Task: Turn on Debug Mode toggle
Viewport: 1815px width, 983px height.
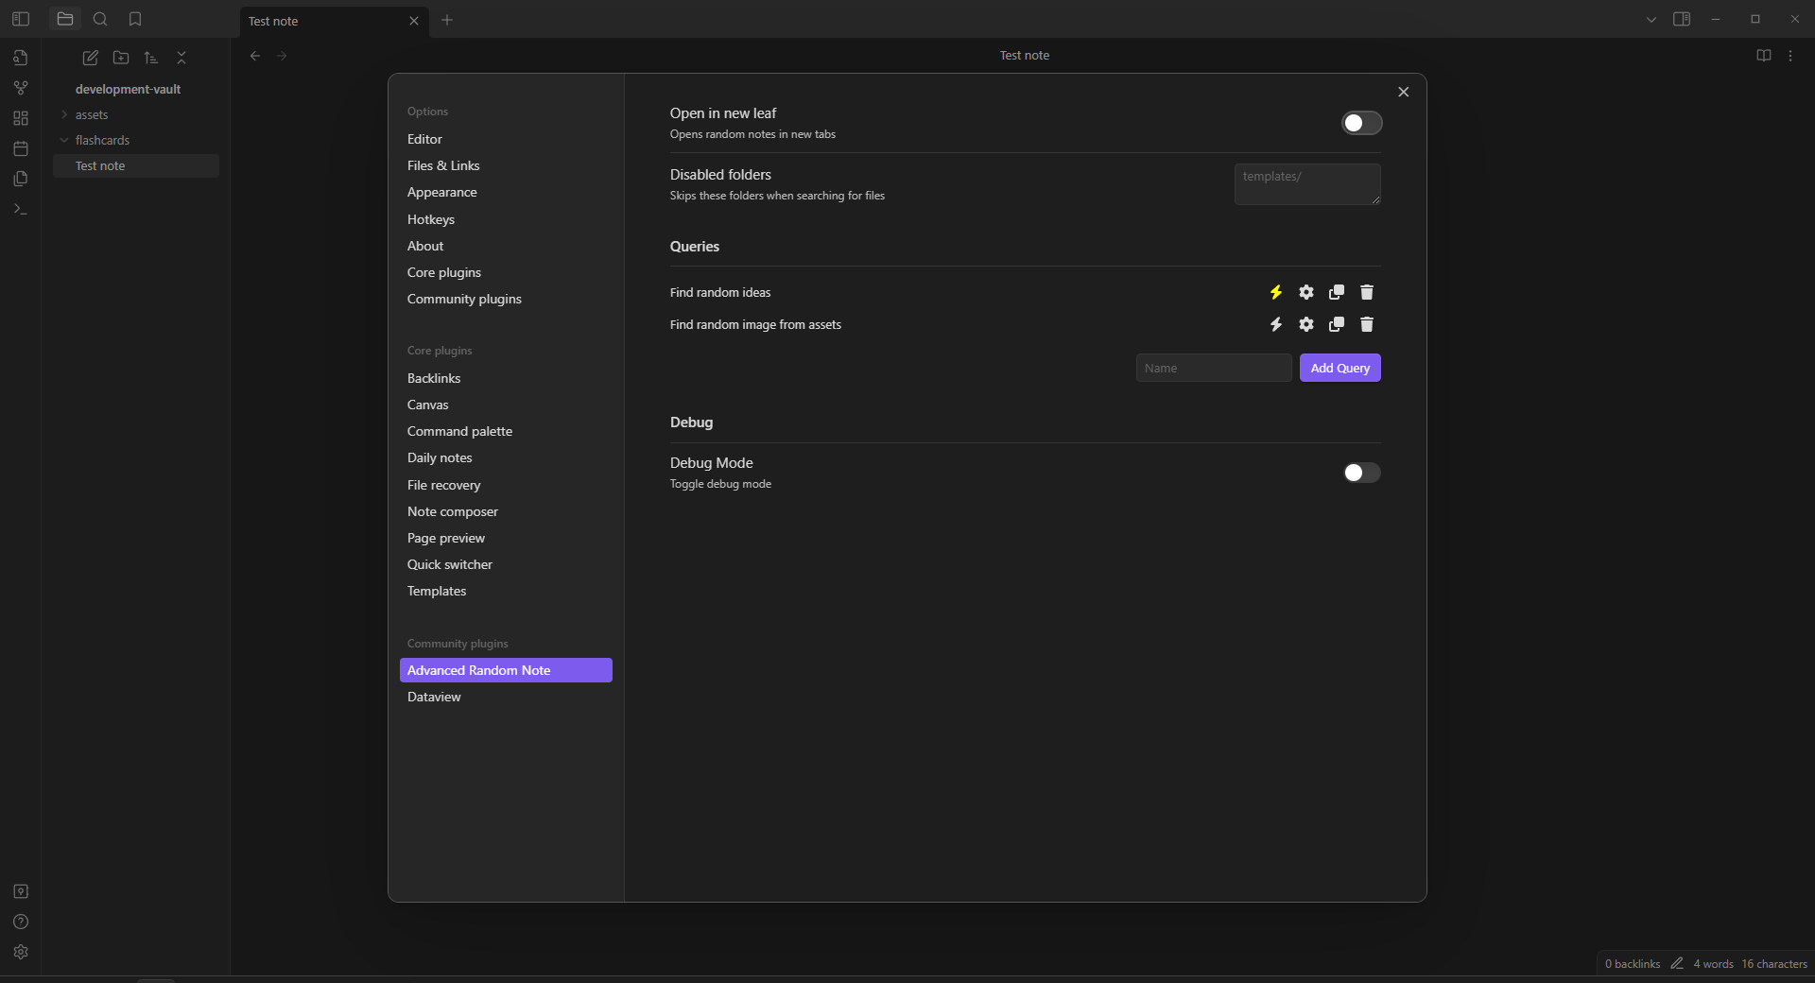Action: point(1362,473)
